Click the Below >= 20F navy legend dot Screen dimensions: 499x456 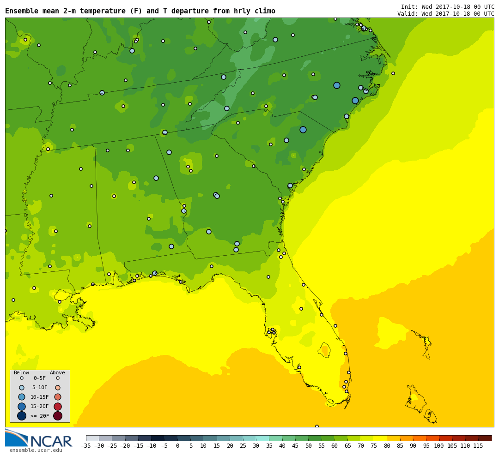pyautogui.click(x=22, y=415)
